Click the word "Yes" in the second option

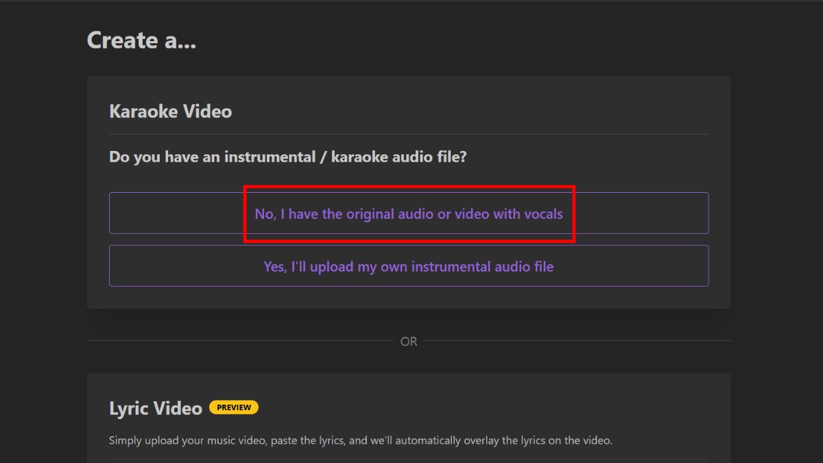pos(275,266)
